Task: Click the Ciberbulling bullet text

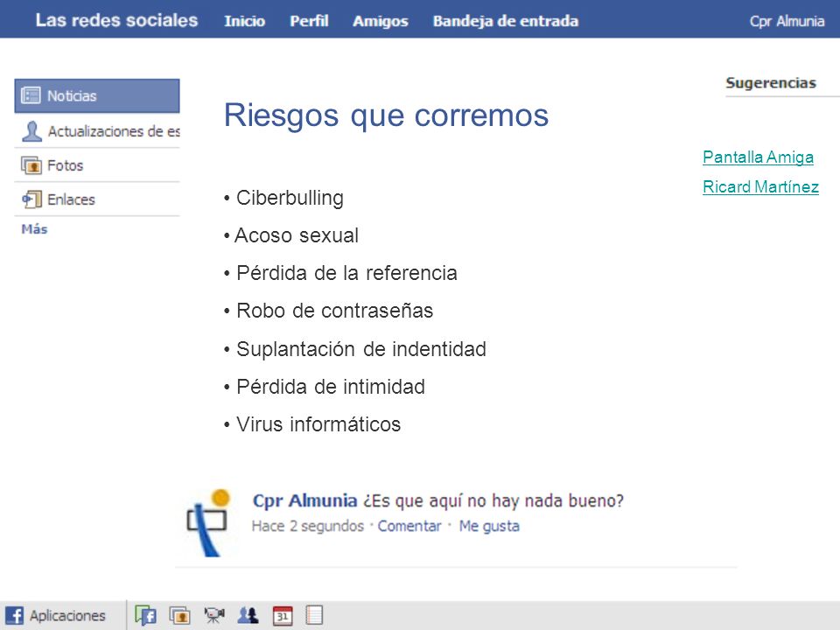Action: 290,198
